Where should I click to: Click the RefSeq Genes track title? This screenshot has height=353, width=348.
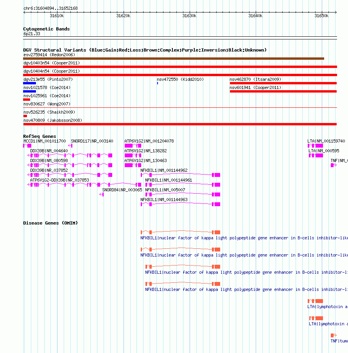click(39, 136)
